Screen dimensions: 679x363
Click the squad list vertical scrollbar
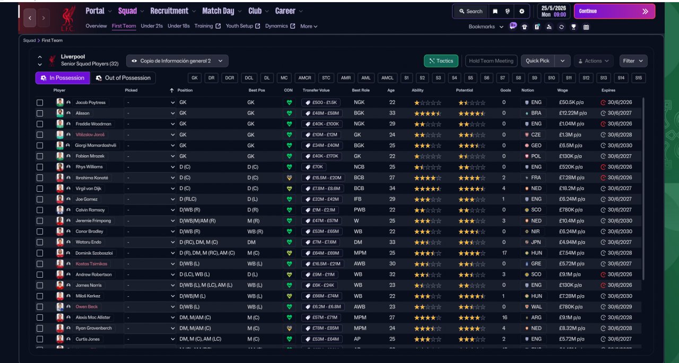[644, 188]
